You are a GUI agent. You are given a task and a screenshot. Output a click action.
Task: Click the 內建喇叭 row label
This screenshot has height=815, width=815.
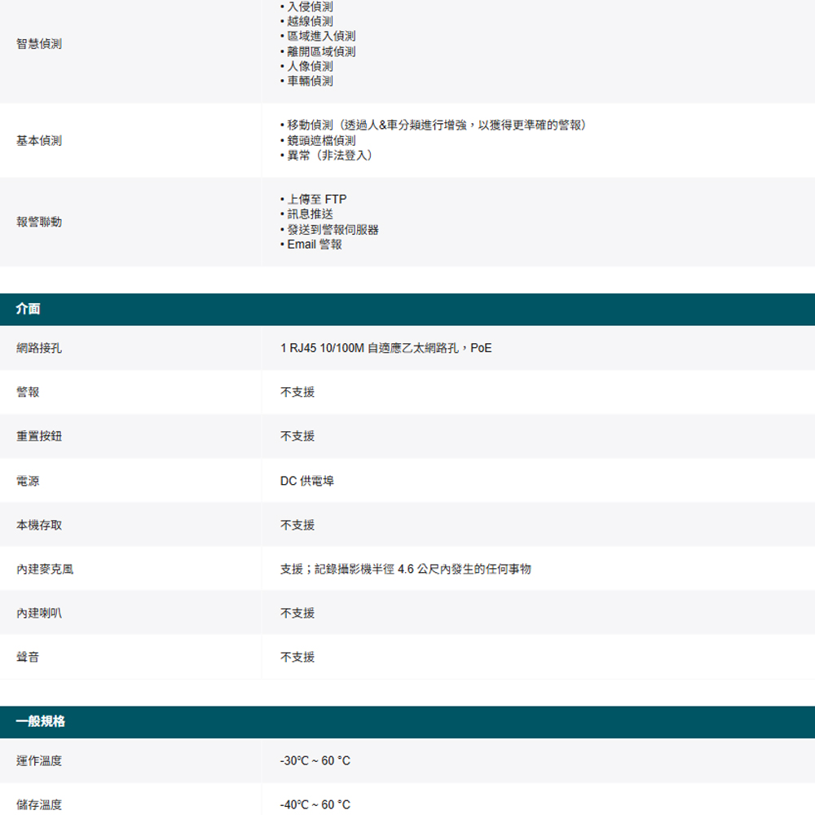click(x=39, y=613)
